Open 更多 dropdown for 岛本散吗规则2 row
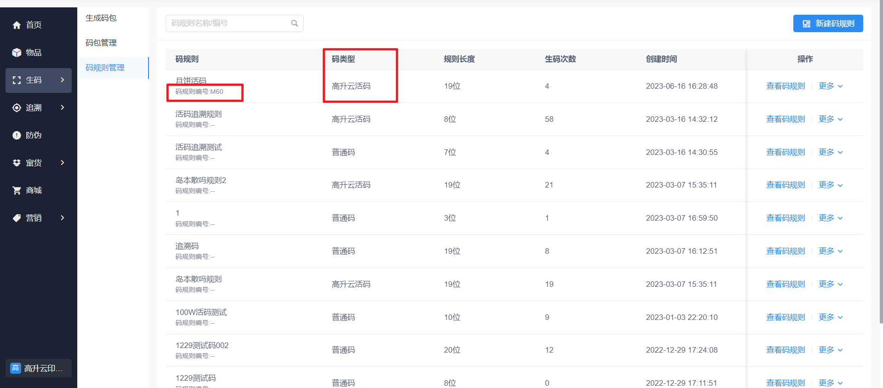This screenshot has height=388, width=883. [831, 185]
